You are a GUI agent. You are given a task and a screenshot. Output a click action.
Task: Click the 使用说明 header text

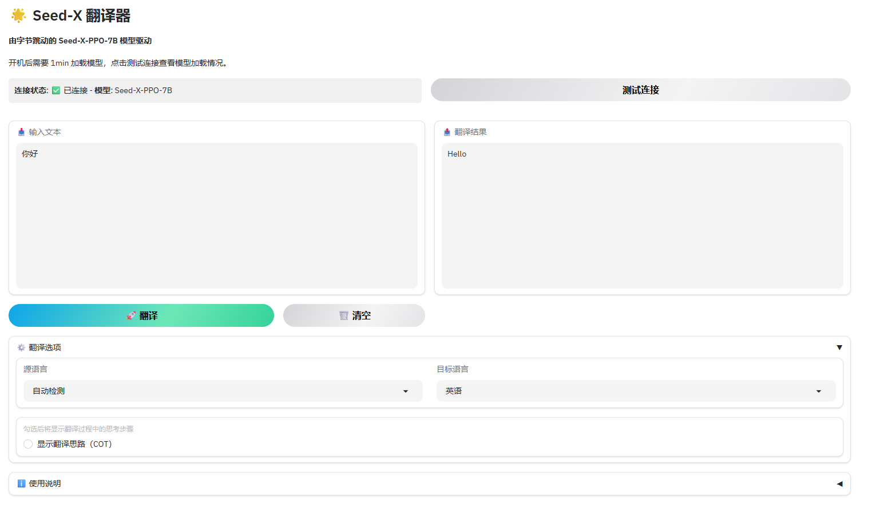point(45,483)
